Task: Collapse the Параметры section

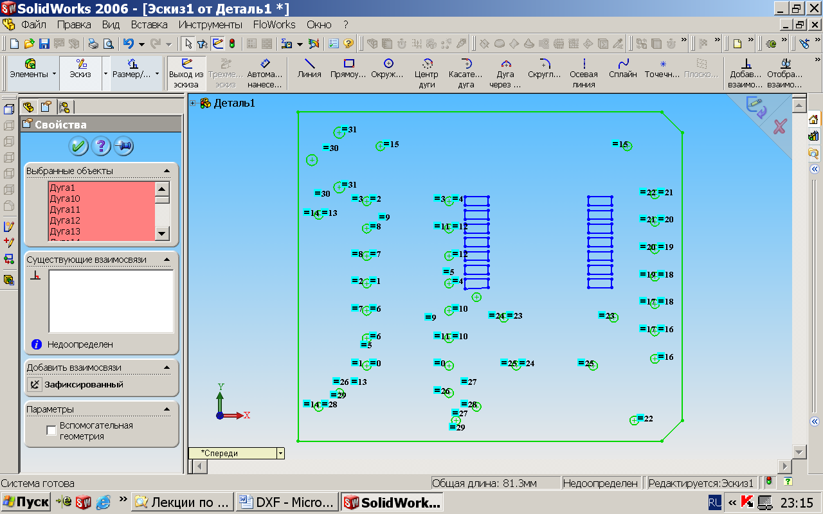Action: coord(167,409)
